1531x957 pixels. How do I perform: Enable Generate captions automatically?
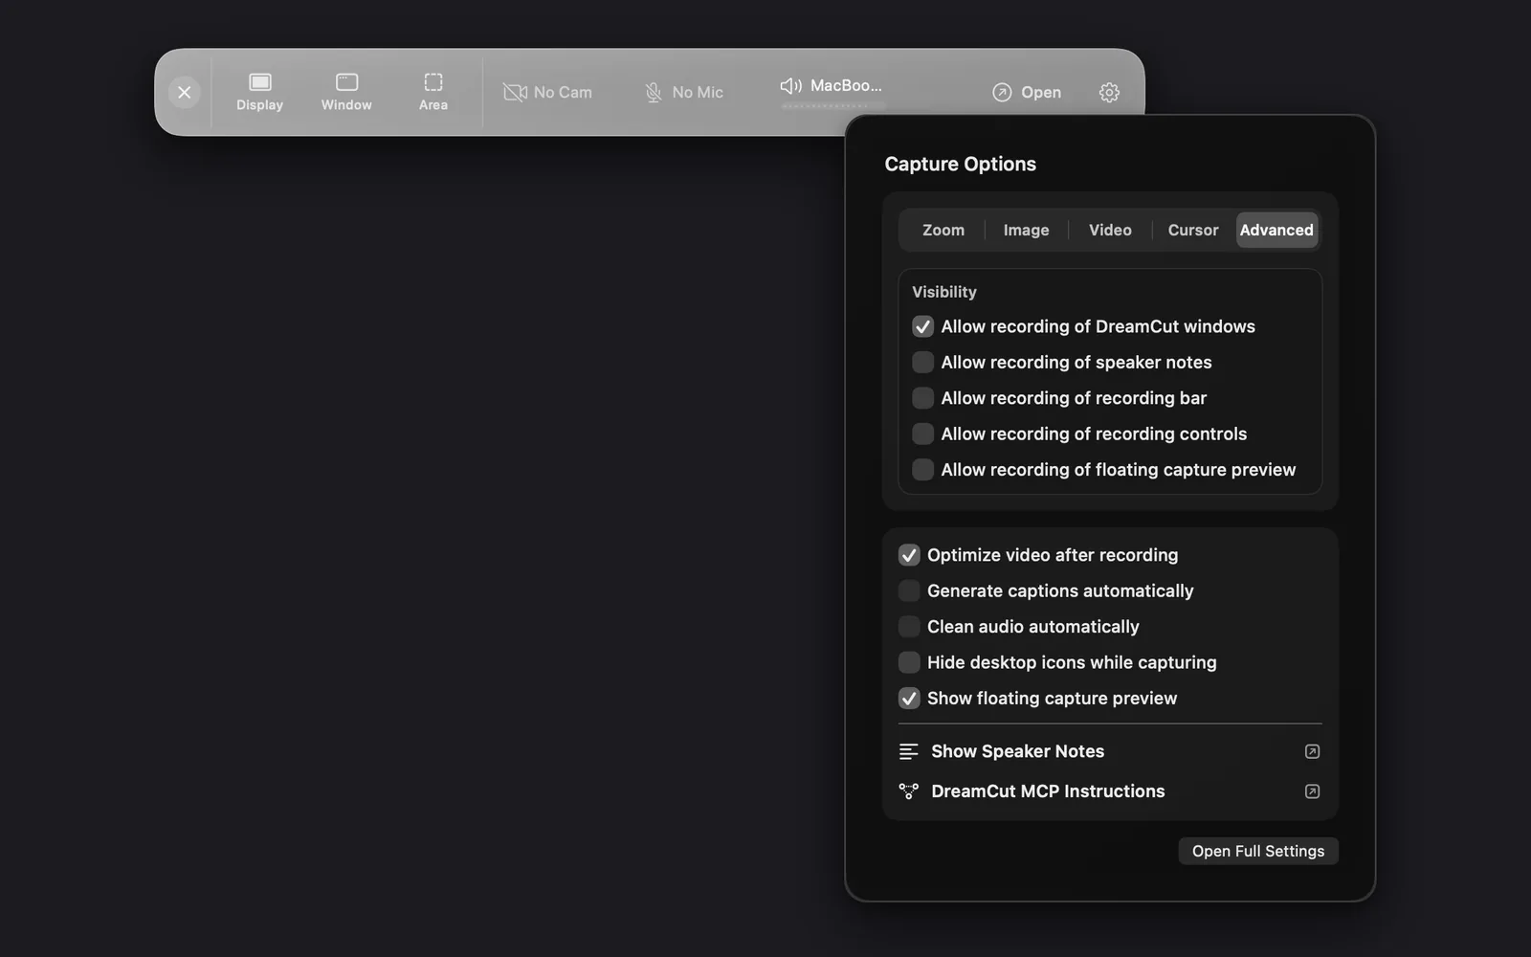[909, 591]
